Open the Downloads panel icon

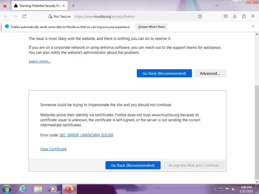tap(234, 16)
